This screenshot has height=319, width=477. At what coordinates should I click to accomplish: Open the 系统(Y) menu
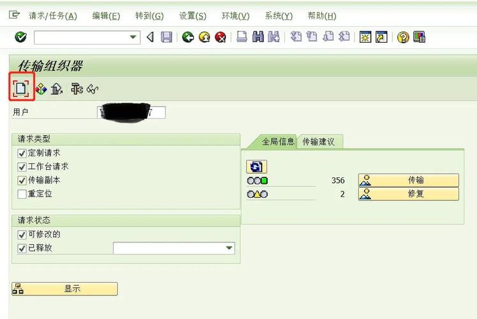279,16
